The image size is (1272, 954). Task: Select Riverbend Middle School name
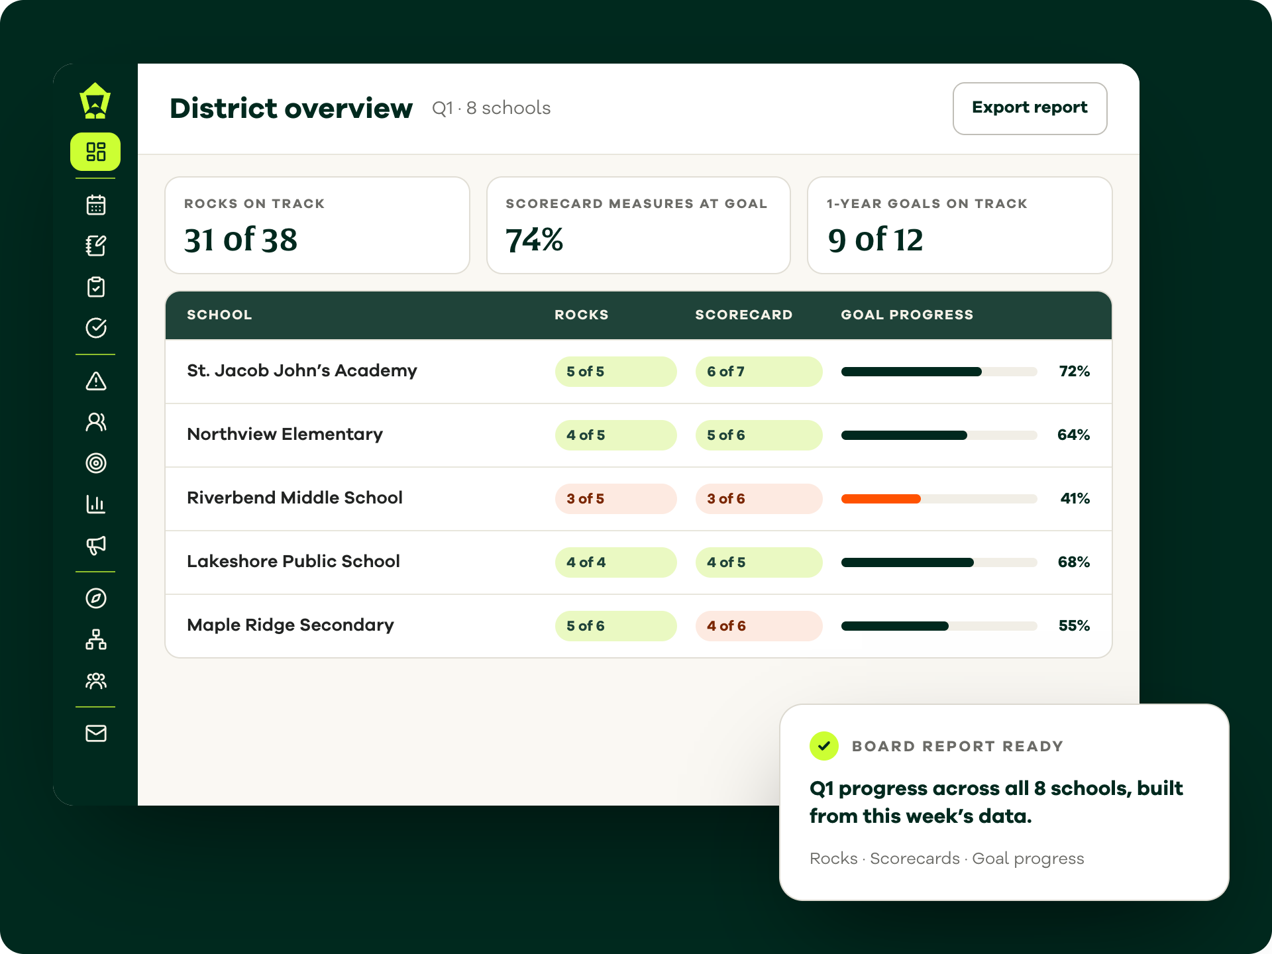(295, 498)
